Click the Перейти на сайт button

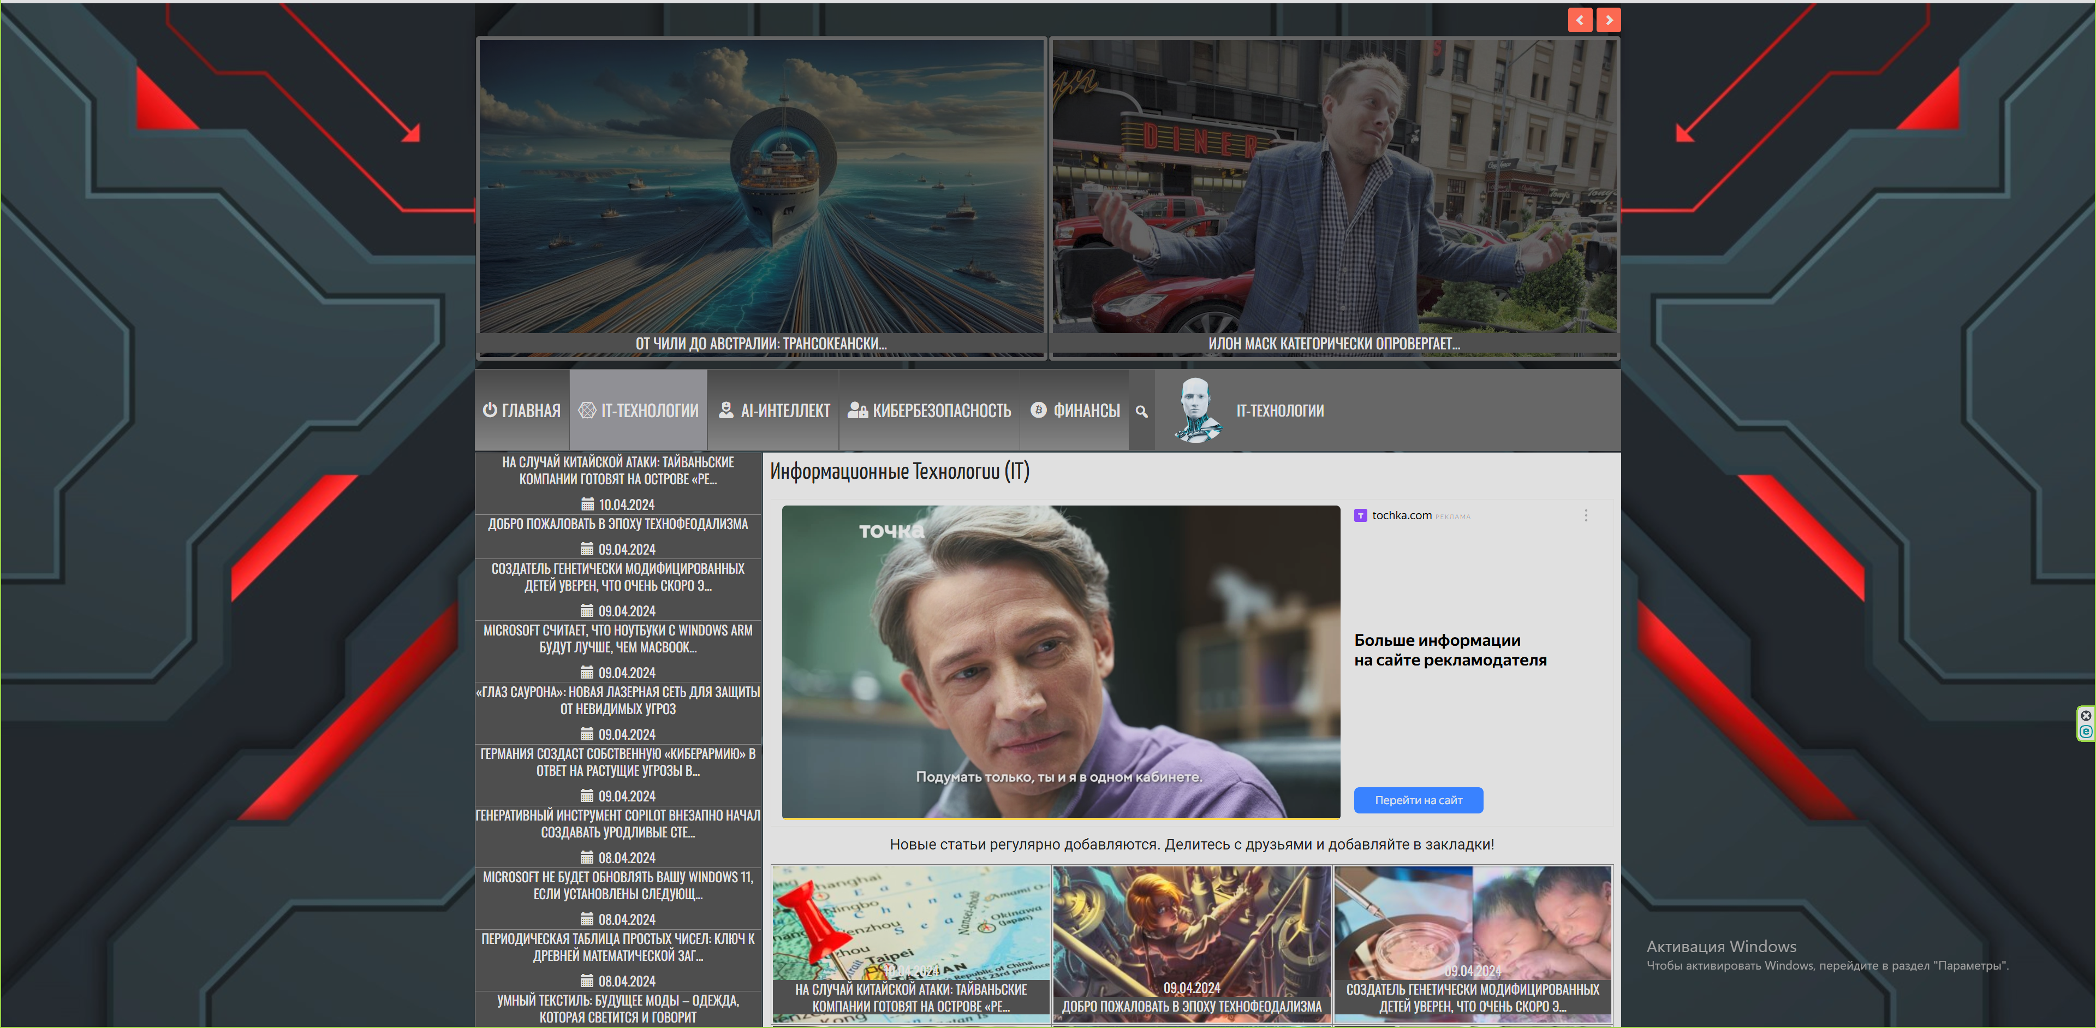point(1418,800)
